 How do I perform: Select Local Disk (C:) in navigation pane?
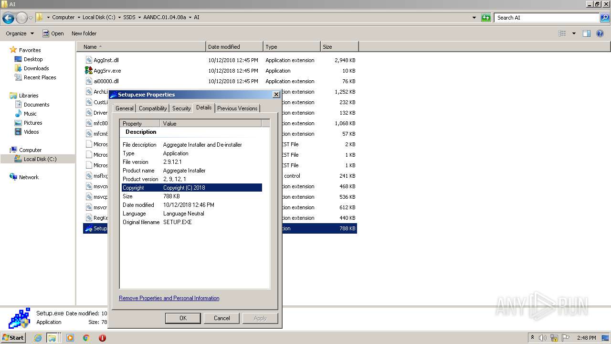click(40, 159)
